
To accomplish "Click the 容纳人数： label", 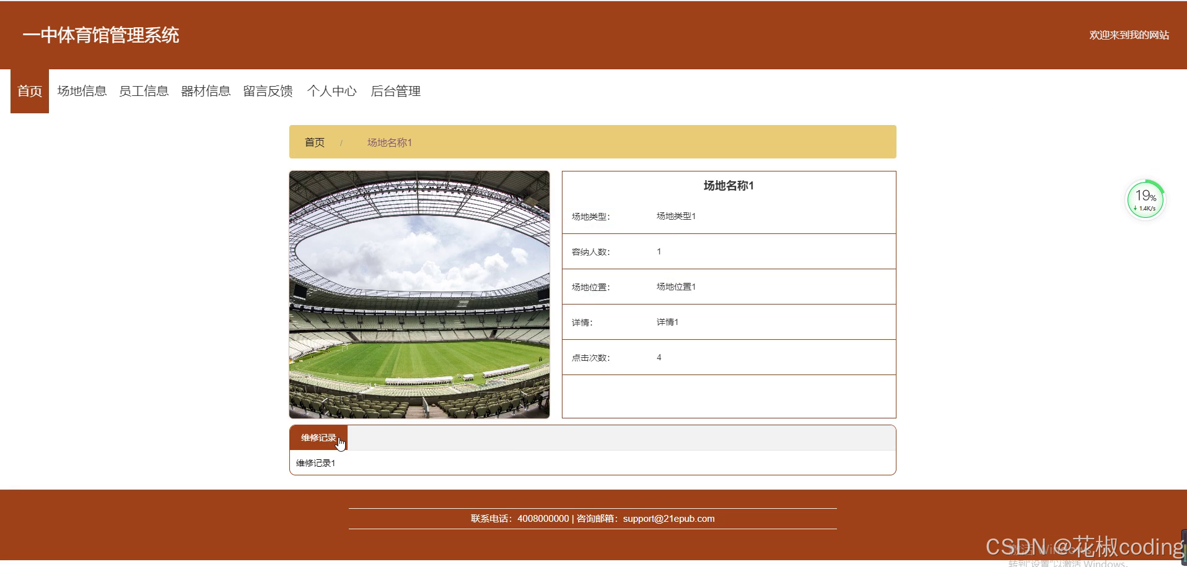I will point(591,252).
